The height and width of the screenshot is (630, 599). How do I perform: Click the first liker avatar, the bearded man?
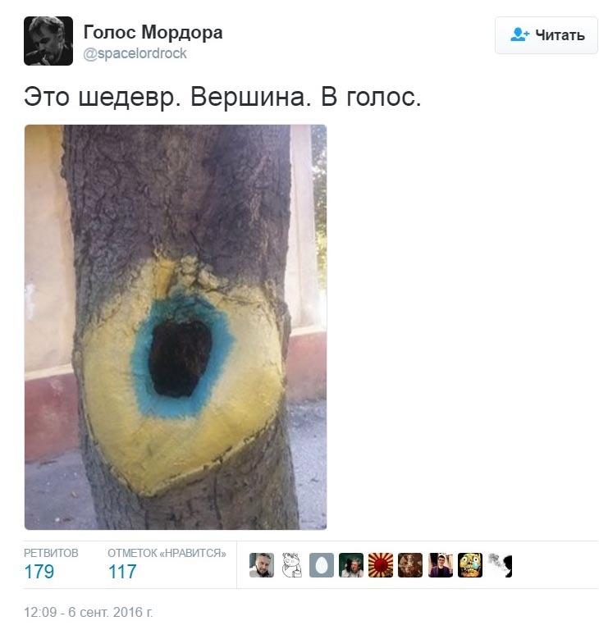pos(262,565)
